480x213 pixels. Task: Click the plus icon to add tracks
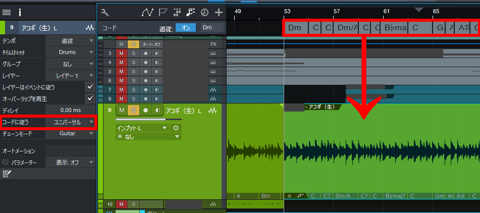coord(219,13)
